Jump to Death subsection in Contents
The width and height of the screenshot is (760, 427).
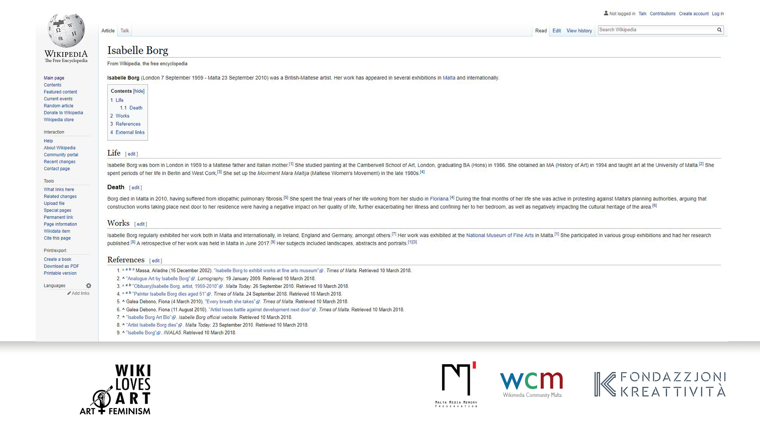point(136,108)
